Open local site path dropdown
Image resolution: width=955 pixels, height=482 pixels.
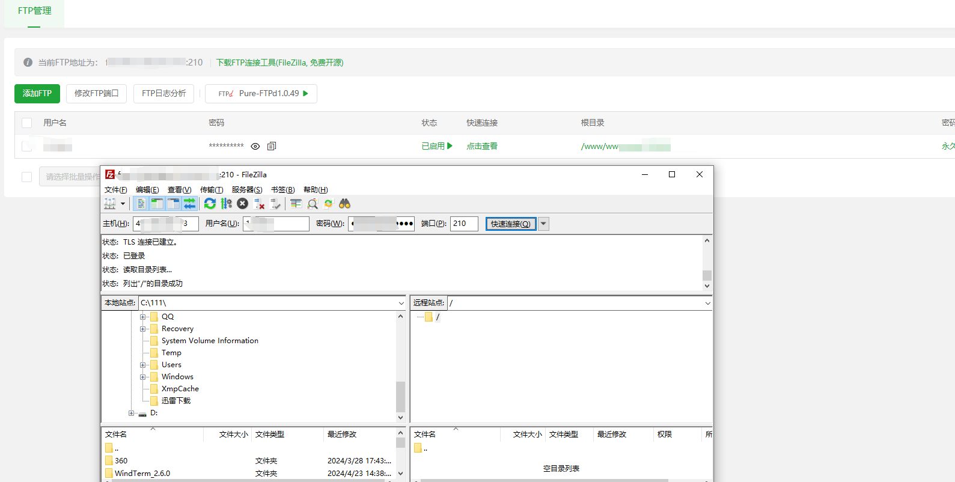coord(401,303)
